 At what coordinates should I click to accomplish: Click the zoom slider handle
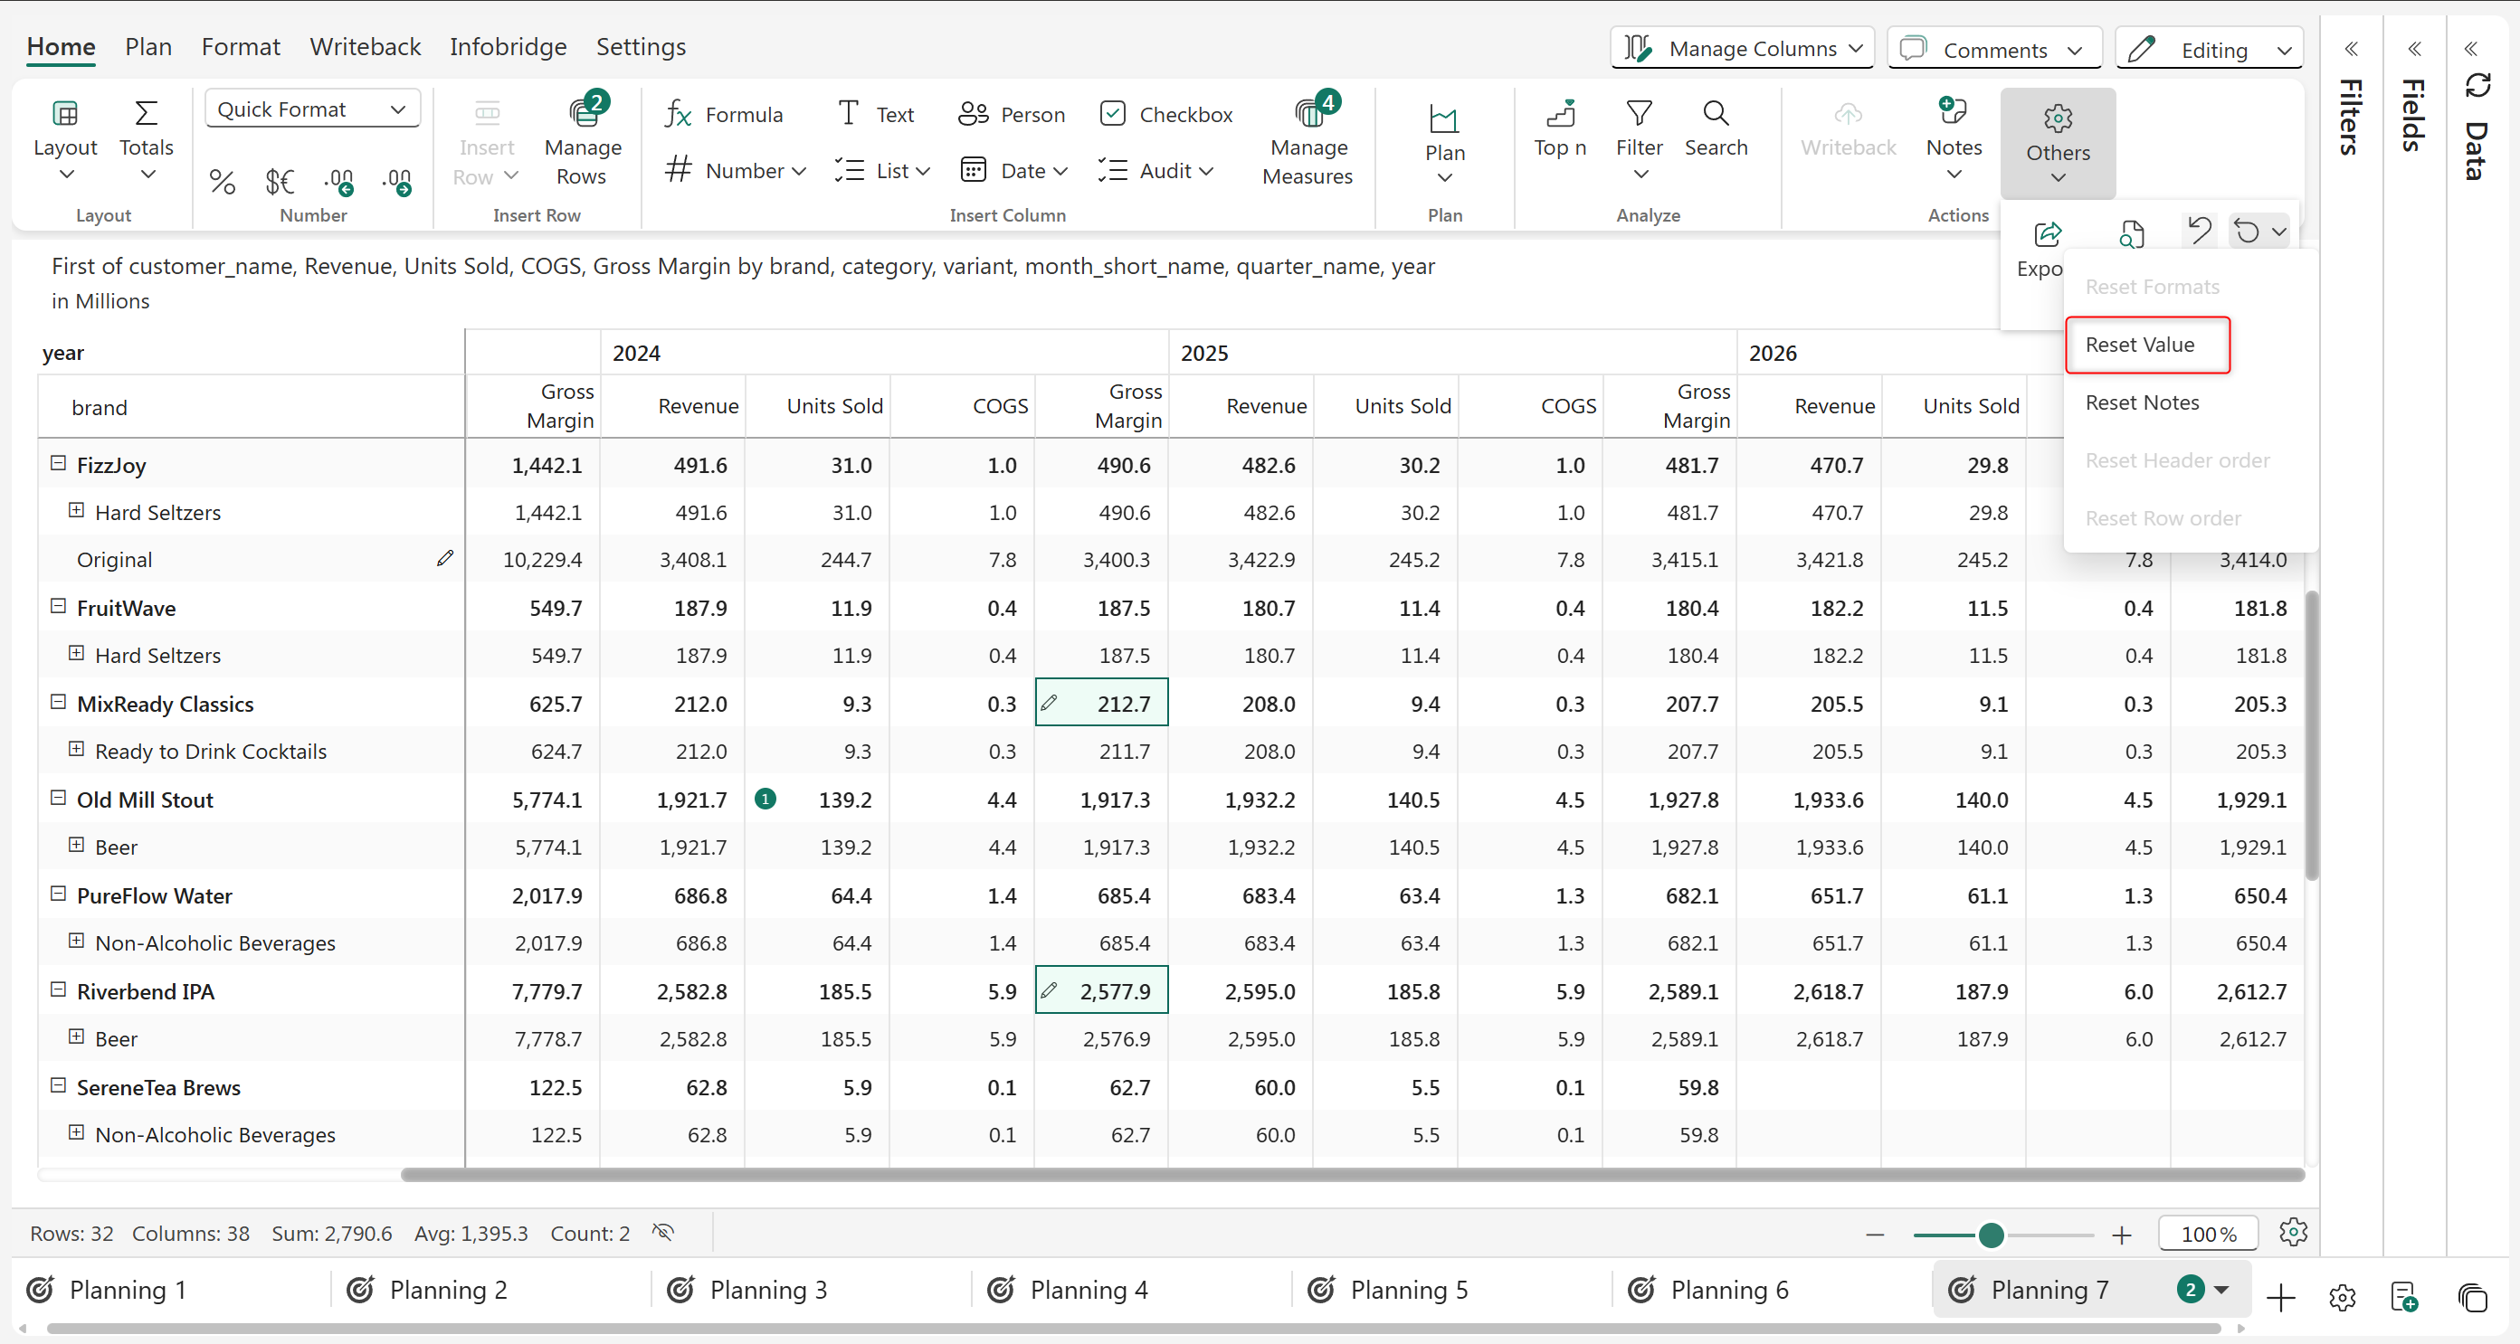[x=1991, y=1235]
